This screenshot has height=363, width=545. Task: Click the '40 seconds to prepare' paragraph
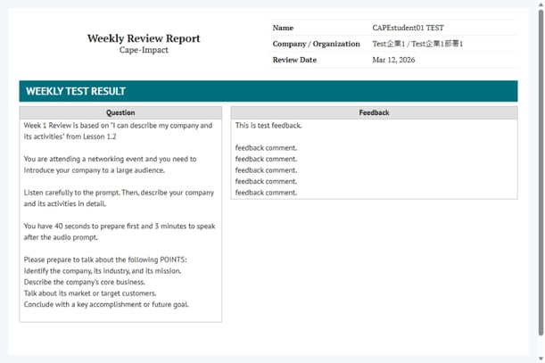click(119, 232)
